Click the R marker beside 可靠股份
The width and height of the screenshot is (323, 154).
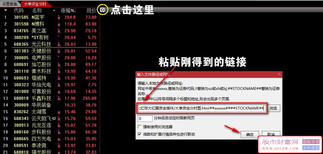59,92
